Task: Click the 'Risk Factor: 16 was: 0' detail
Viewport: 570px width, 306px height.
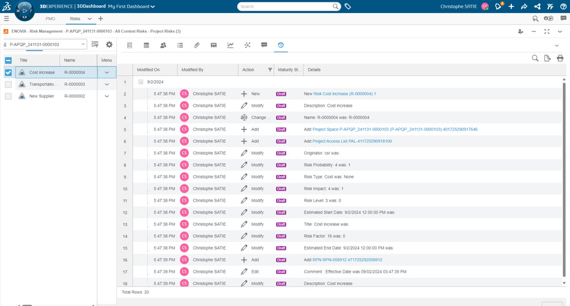Action: [x=324, y=236]
